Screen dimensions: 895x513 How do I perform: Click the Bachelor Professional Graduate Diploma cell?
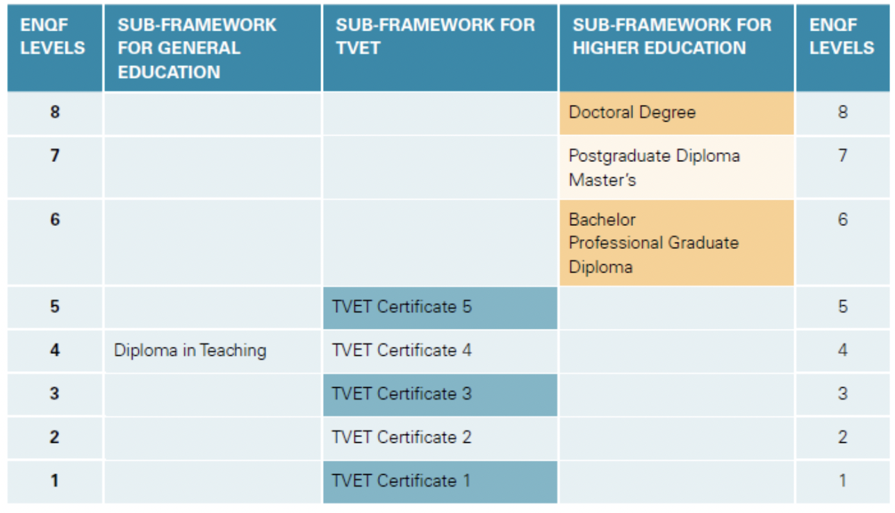[676, 243]
